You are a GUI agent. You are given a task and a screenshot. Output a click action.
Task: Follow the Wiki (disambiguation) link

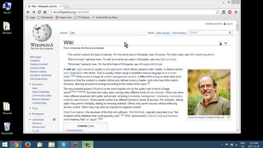(202, 55)
